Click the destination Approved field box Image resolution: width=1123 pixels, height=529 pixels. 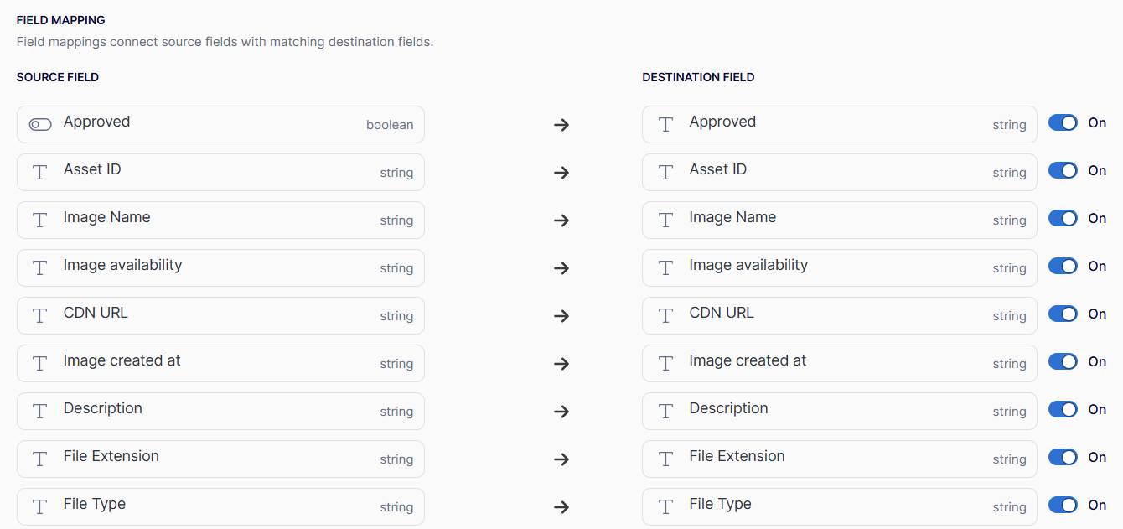[839, 124]
